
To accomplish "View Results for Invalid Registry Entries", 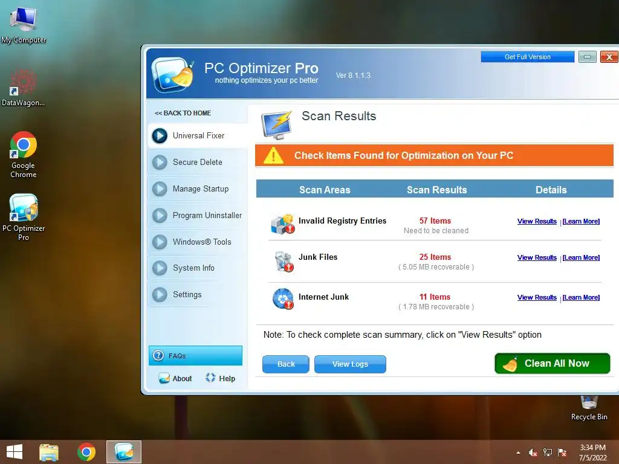I will 537,221.
